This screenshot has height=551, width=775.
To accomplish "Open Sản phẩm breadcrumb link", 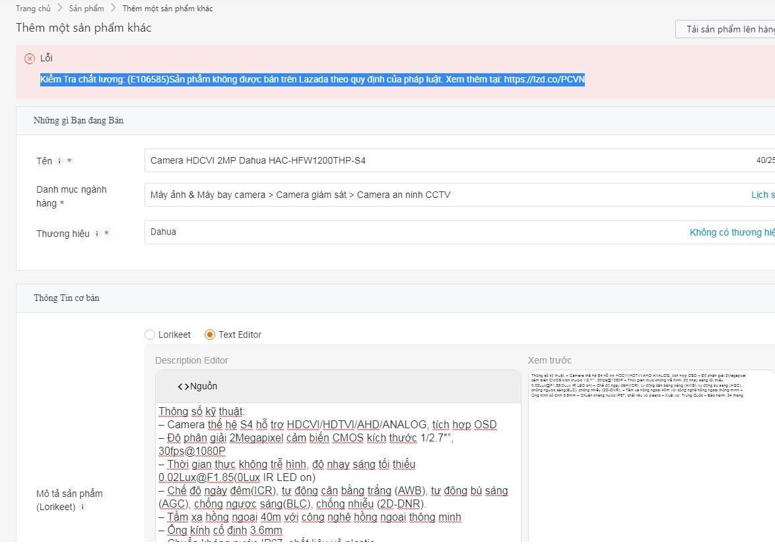I will click(x=86, y=9).
